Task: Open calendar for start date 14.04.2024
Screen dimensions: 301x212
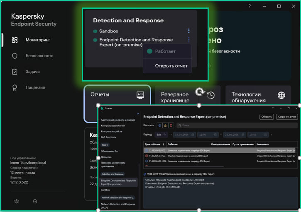Action: 193,135
